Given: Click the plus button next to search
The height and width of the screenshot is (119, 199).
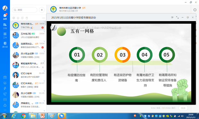Looking at the screenshot, I should point(42,10).
